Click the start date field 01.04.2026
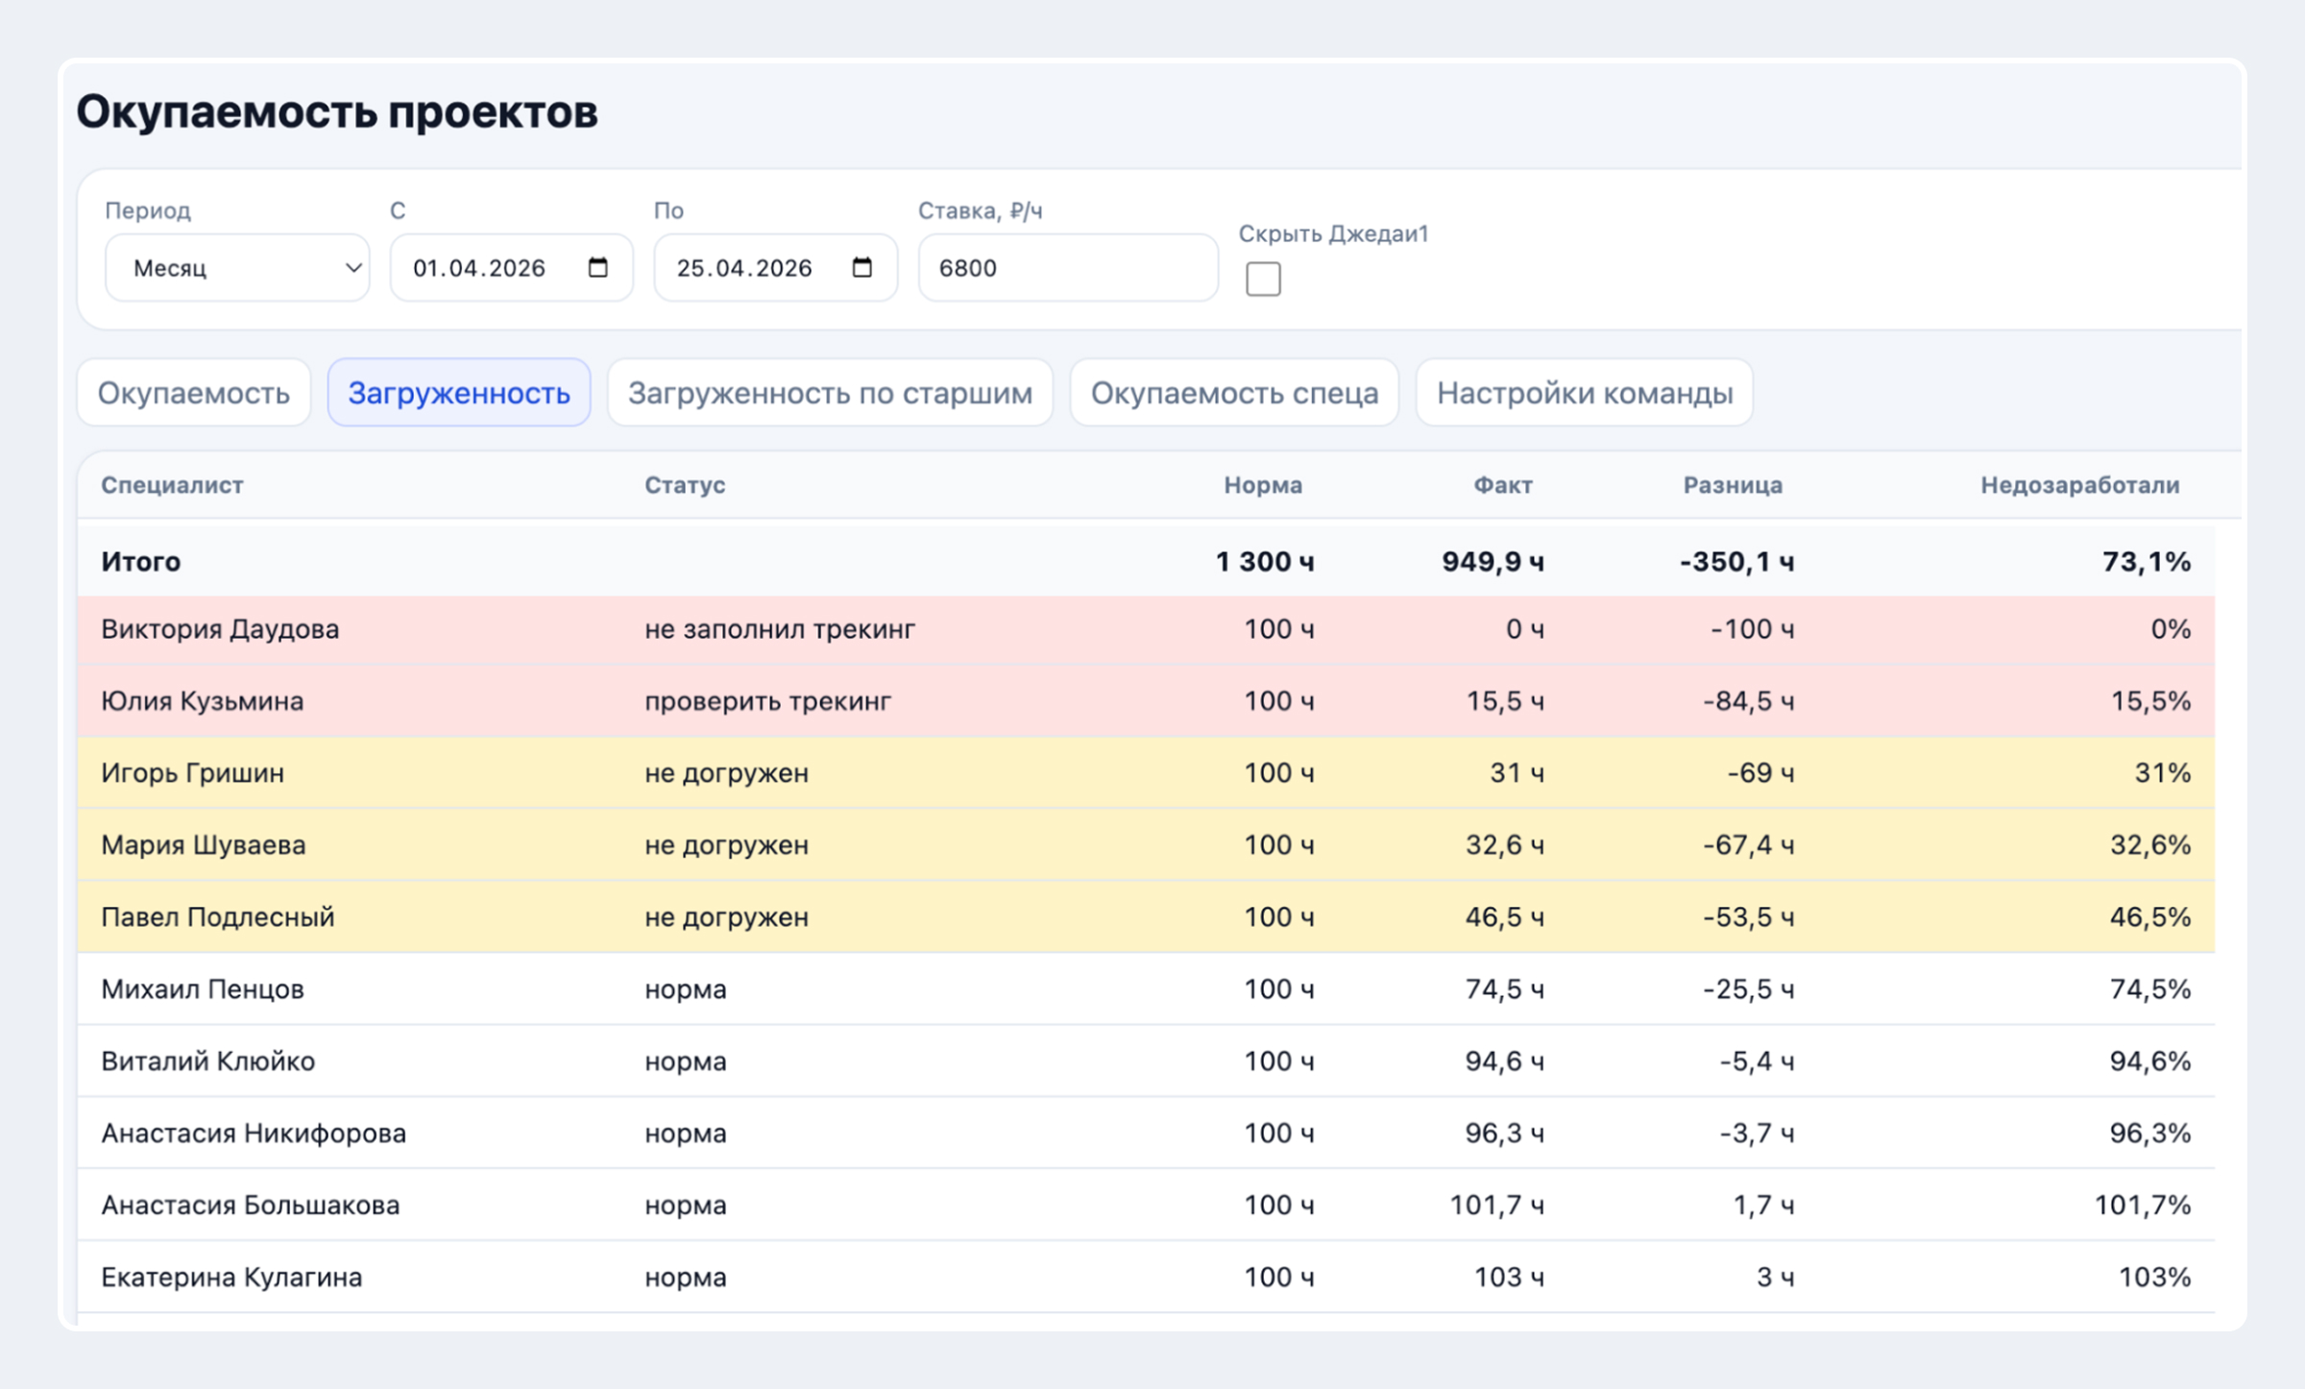The width and height of the screenshot is (2305, 1389). click(x=511, y=267)
